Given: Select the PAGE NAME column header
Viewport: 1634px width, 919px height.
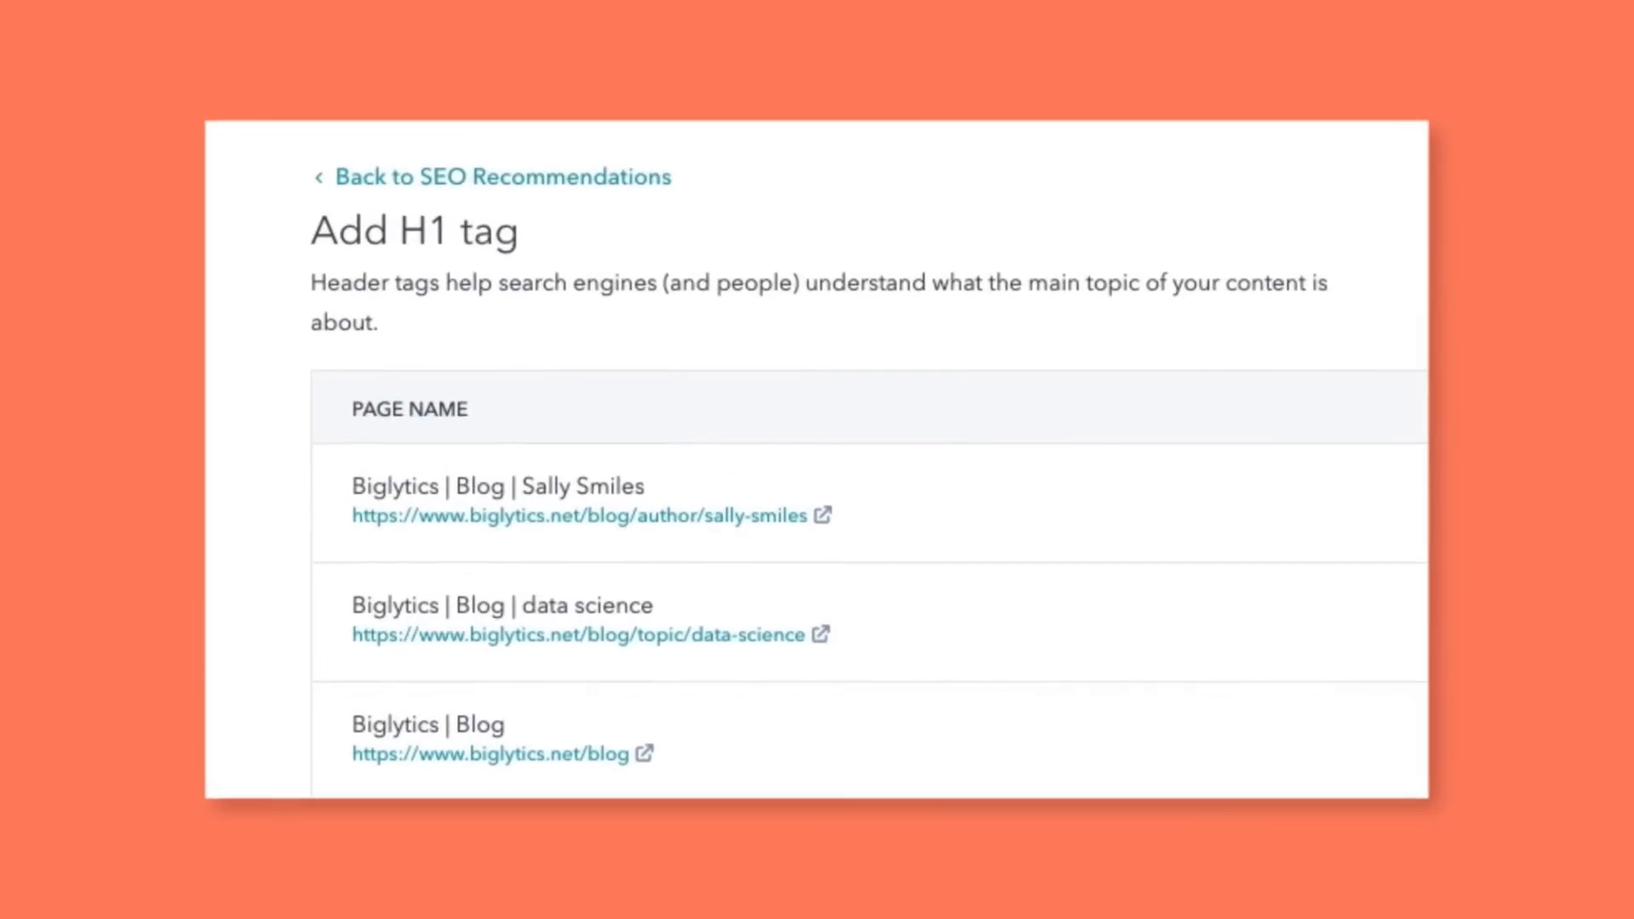Looking at the screenshot, I should [409, 409].
